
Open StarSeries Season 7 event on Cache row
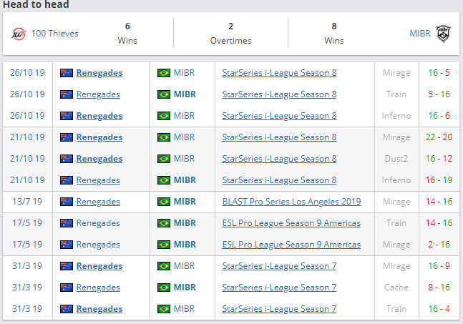point(279,288)
